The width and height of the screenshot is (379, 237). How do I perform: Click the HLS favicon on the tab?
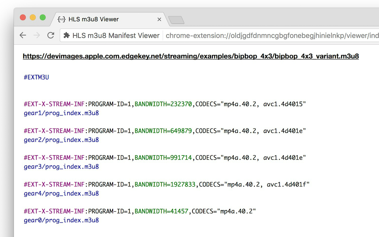click(62, 19)
